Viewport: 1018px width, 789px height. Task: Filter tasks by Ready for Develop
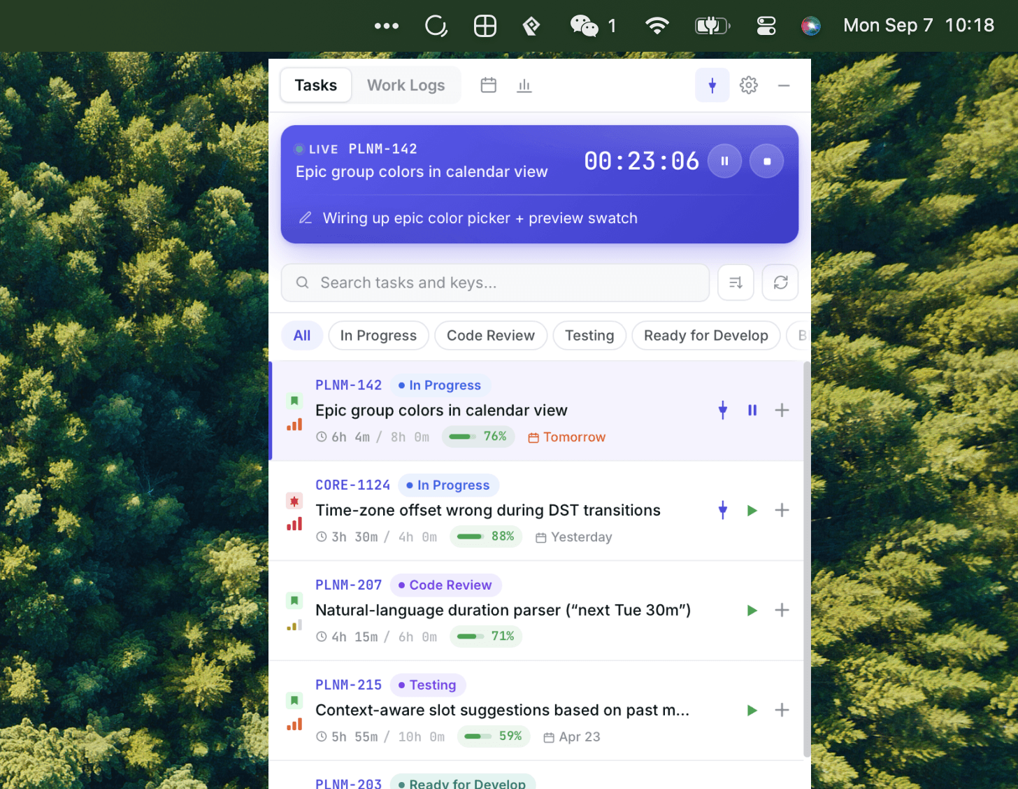tap(706, 336)
